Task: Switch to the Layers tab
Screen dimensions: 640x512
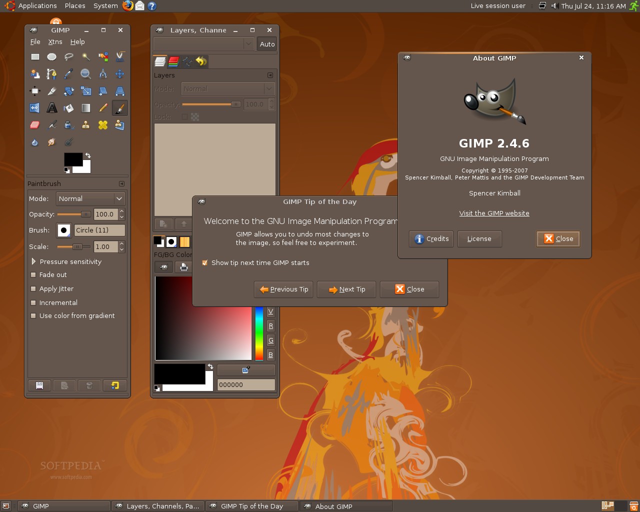Action: tap(160, 61)
